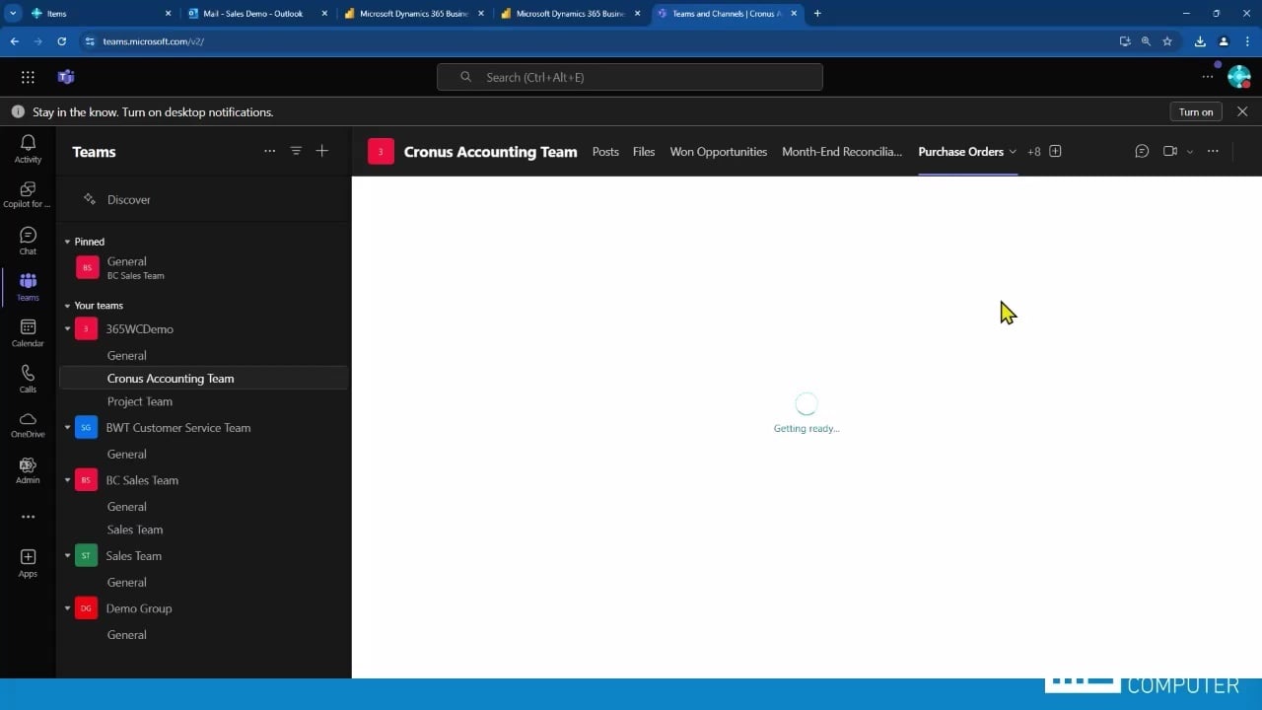1262x710 pixels.
Task: Collapse the Pinned section
Action: 67,242
